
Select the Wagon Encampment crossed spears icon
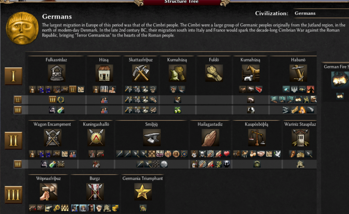(x=52, y=138)
